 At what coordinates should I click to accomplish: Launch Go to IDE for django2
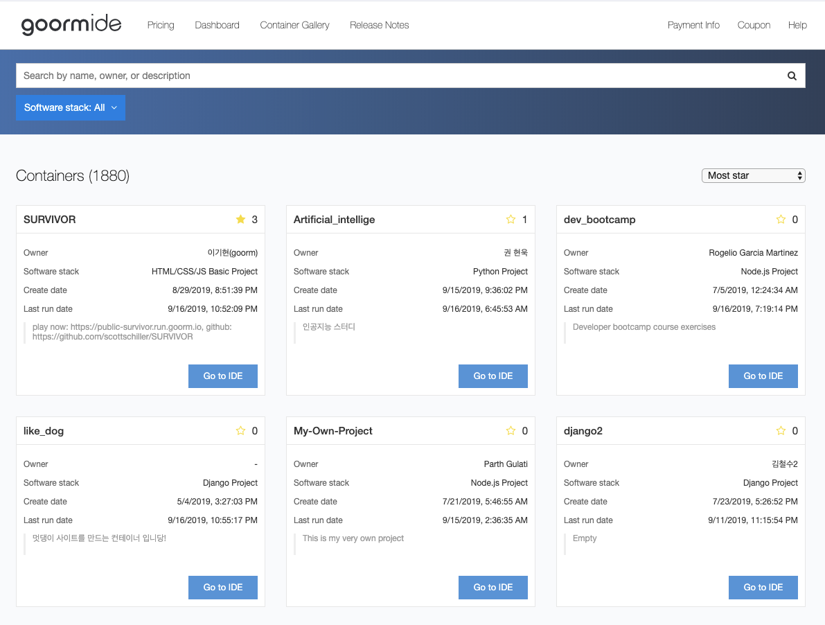763,587
